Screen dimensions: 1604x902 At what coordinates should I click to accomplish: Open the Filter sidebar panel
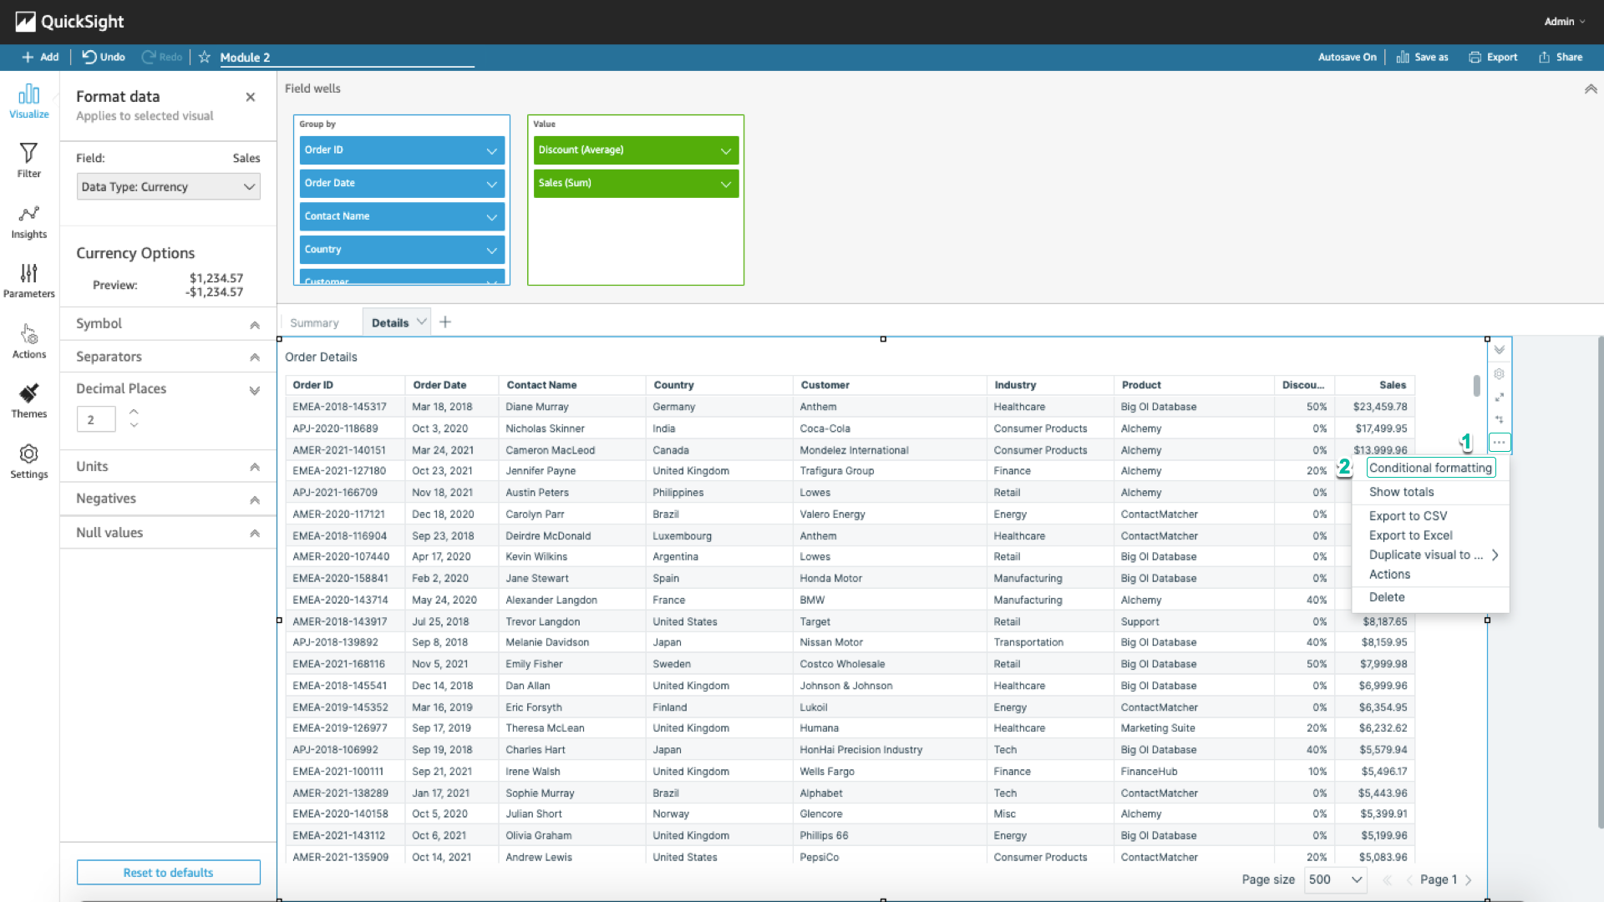pyautogui.click(x=28, y=160)
